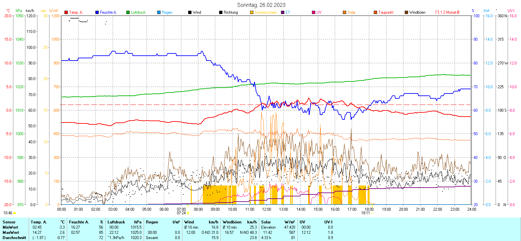Click the sunrise sun icon at 07:24
The width and height of the screenshot is (521, 241).
coord(188,213)
